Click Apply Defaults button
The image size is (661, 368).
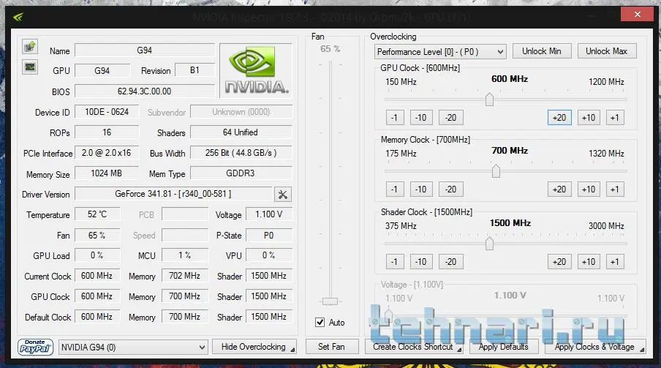(x=504, y=347)
